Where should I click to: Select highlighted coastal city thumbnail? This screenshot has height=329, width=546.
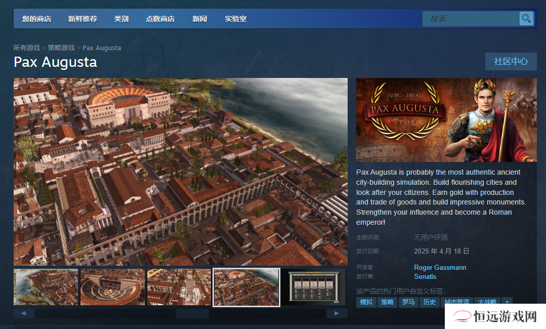coord(246,287)
